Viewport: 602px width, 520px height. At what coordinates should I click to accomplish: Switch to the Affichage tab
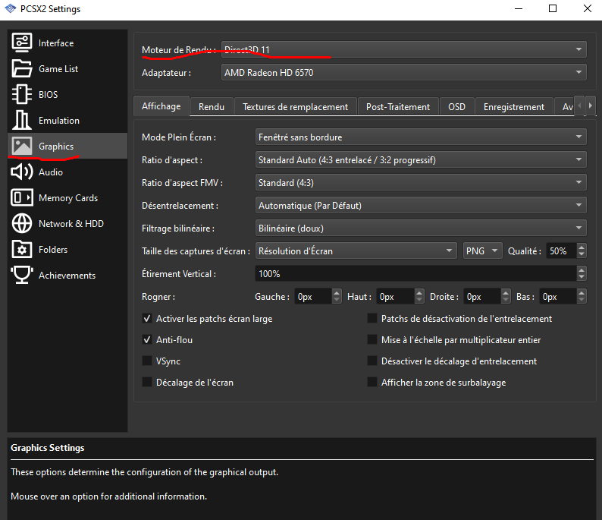pos(161,106)
